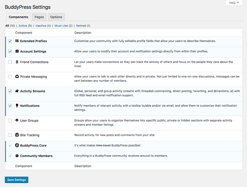This screenshot has width=247, height=187.
Task: Enable the User Groups checkbox
Action: (x=10, y=121)
